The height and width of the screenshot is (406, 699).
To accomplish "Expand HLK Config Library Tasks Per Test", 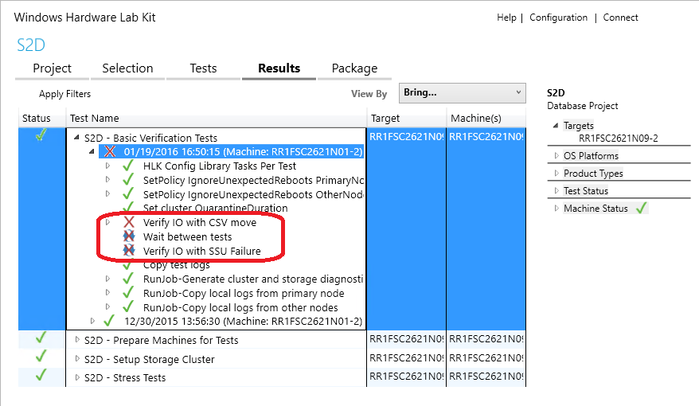I will (x=107, y=166).
